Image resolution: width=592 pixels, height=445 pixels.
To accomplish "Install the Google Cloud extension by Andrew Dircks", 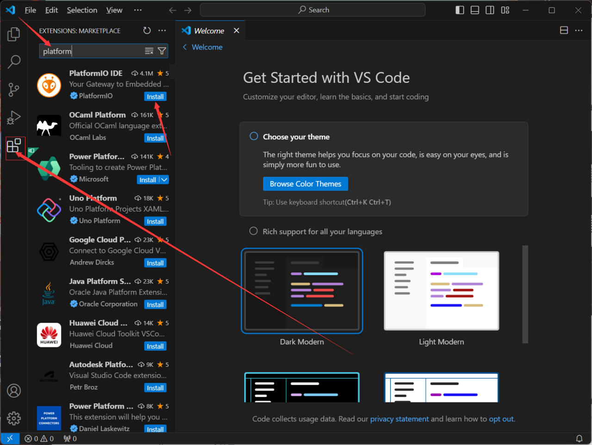I will tap(155, 263).
